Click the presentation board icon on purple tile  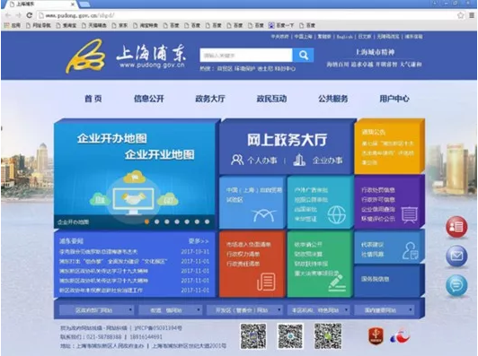(410, 215)
